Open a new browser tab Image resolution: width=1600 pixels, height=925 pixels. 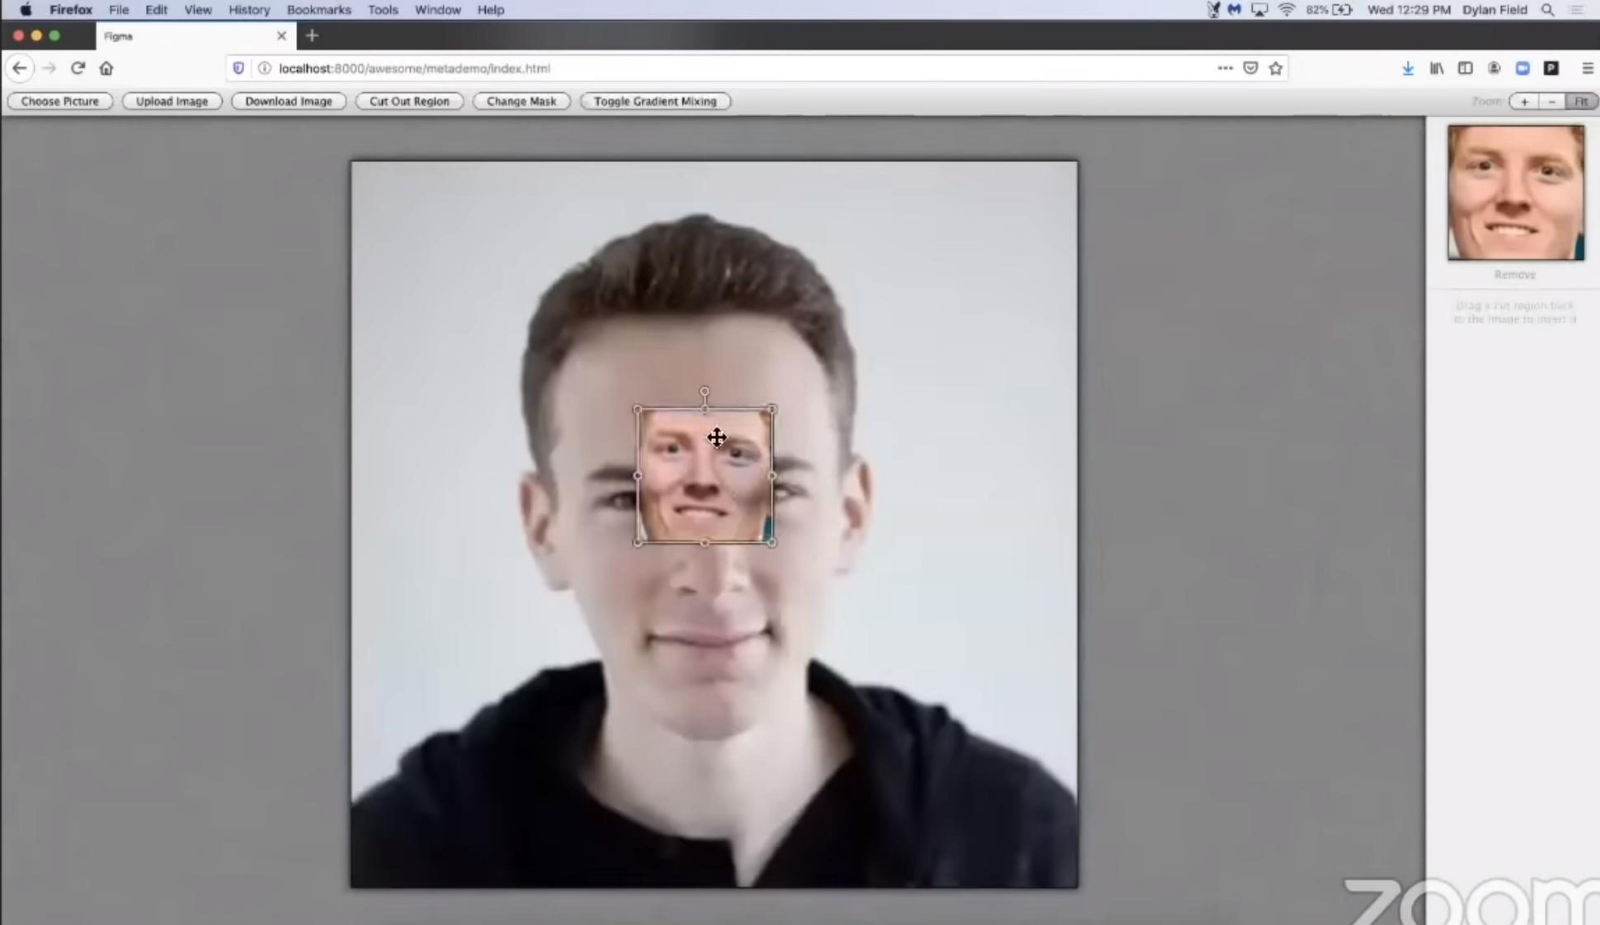(311, 35)
